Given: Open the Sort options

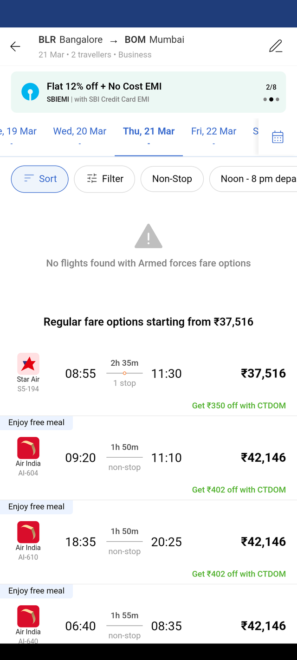Looking at the screenshot, I should [40, 179].
